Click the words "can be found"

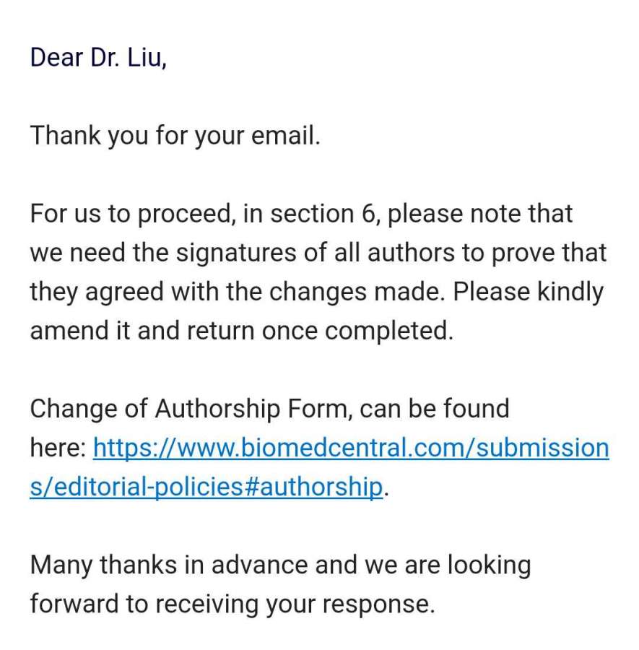(435, 409)
